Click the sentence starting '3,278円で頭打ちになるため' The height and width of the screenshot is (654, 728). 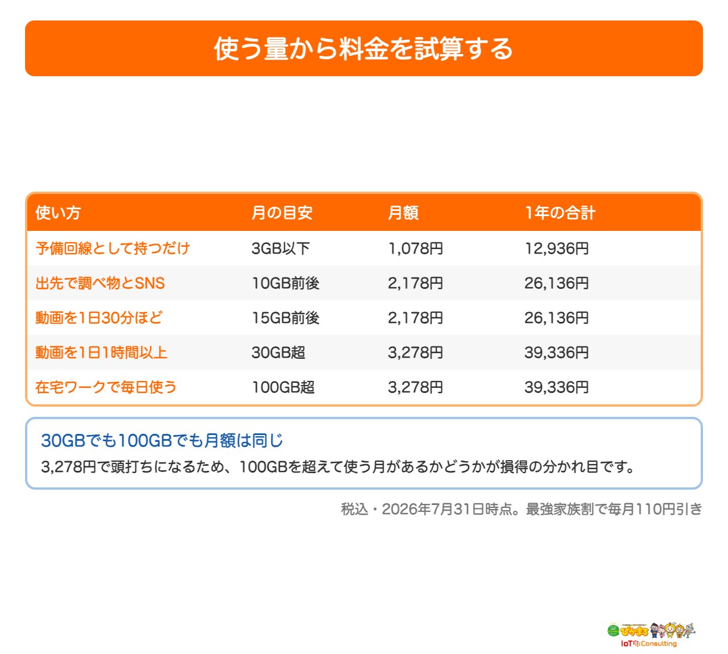338,467
